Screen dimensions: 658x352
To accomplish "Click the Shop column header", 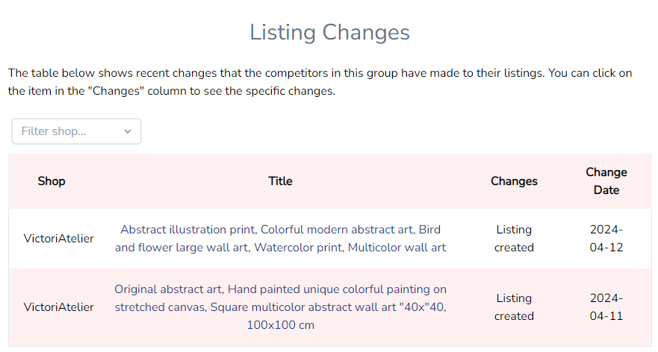I will point(52,181).
